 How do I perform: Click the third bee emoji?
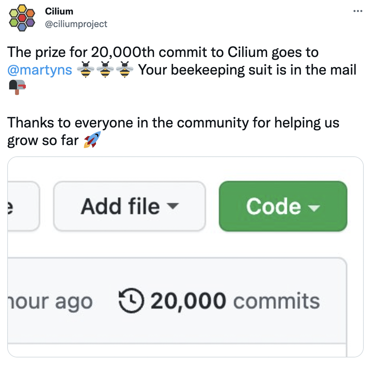[125, 70]
